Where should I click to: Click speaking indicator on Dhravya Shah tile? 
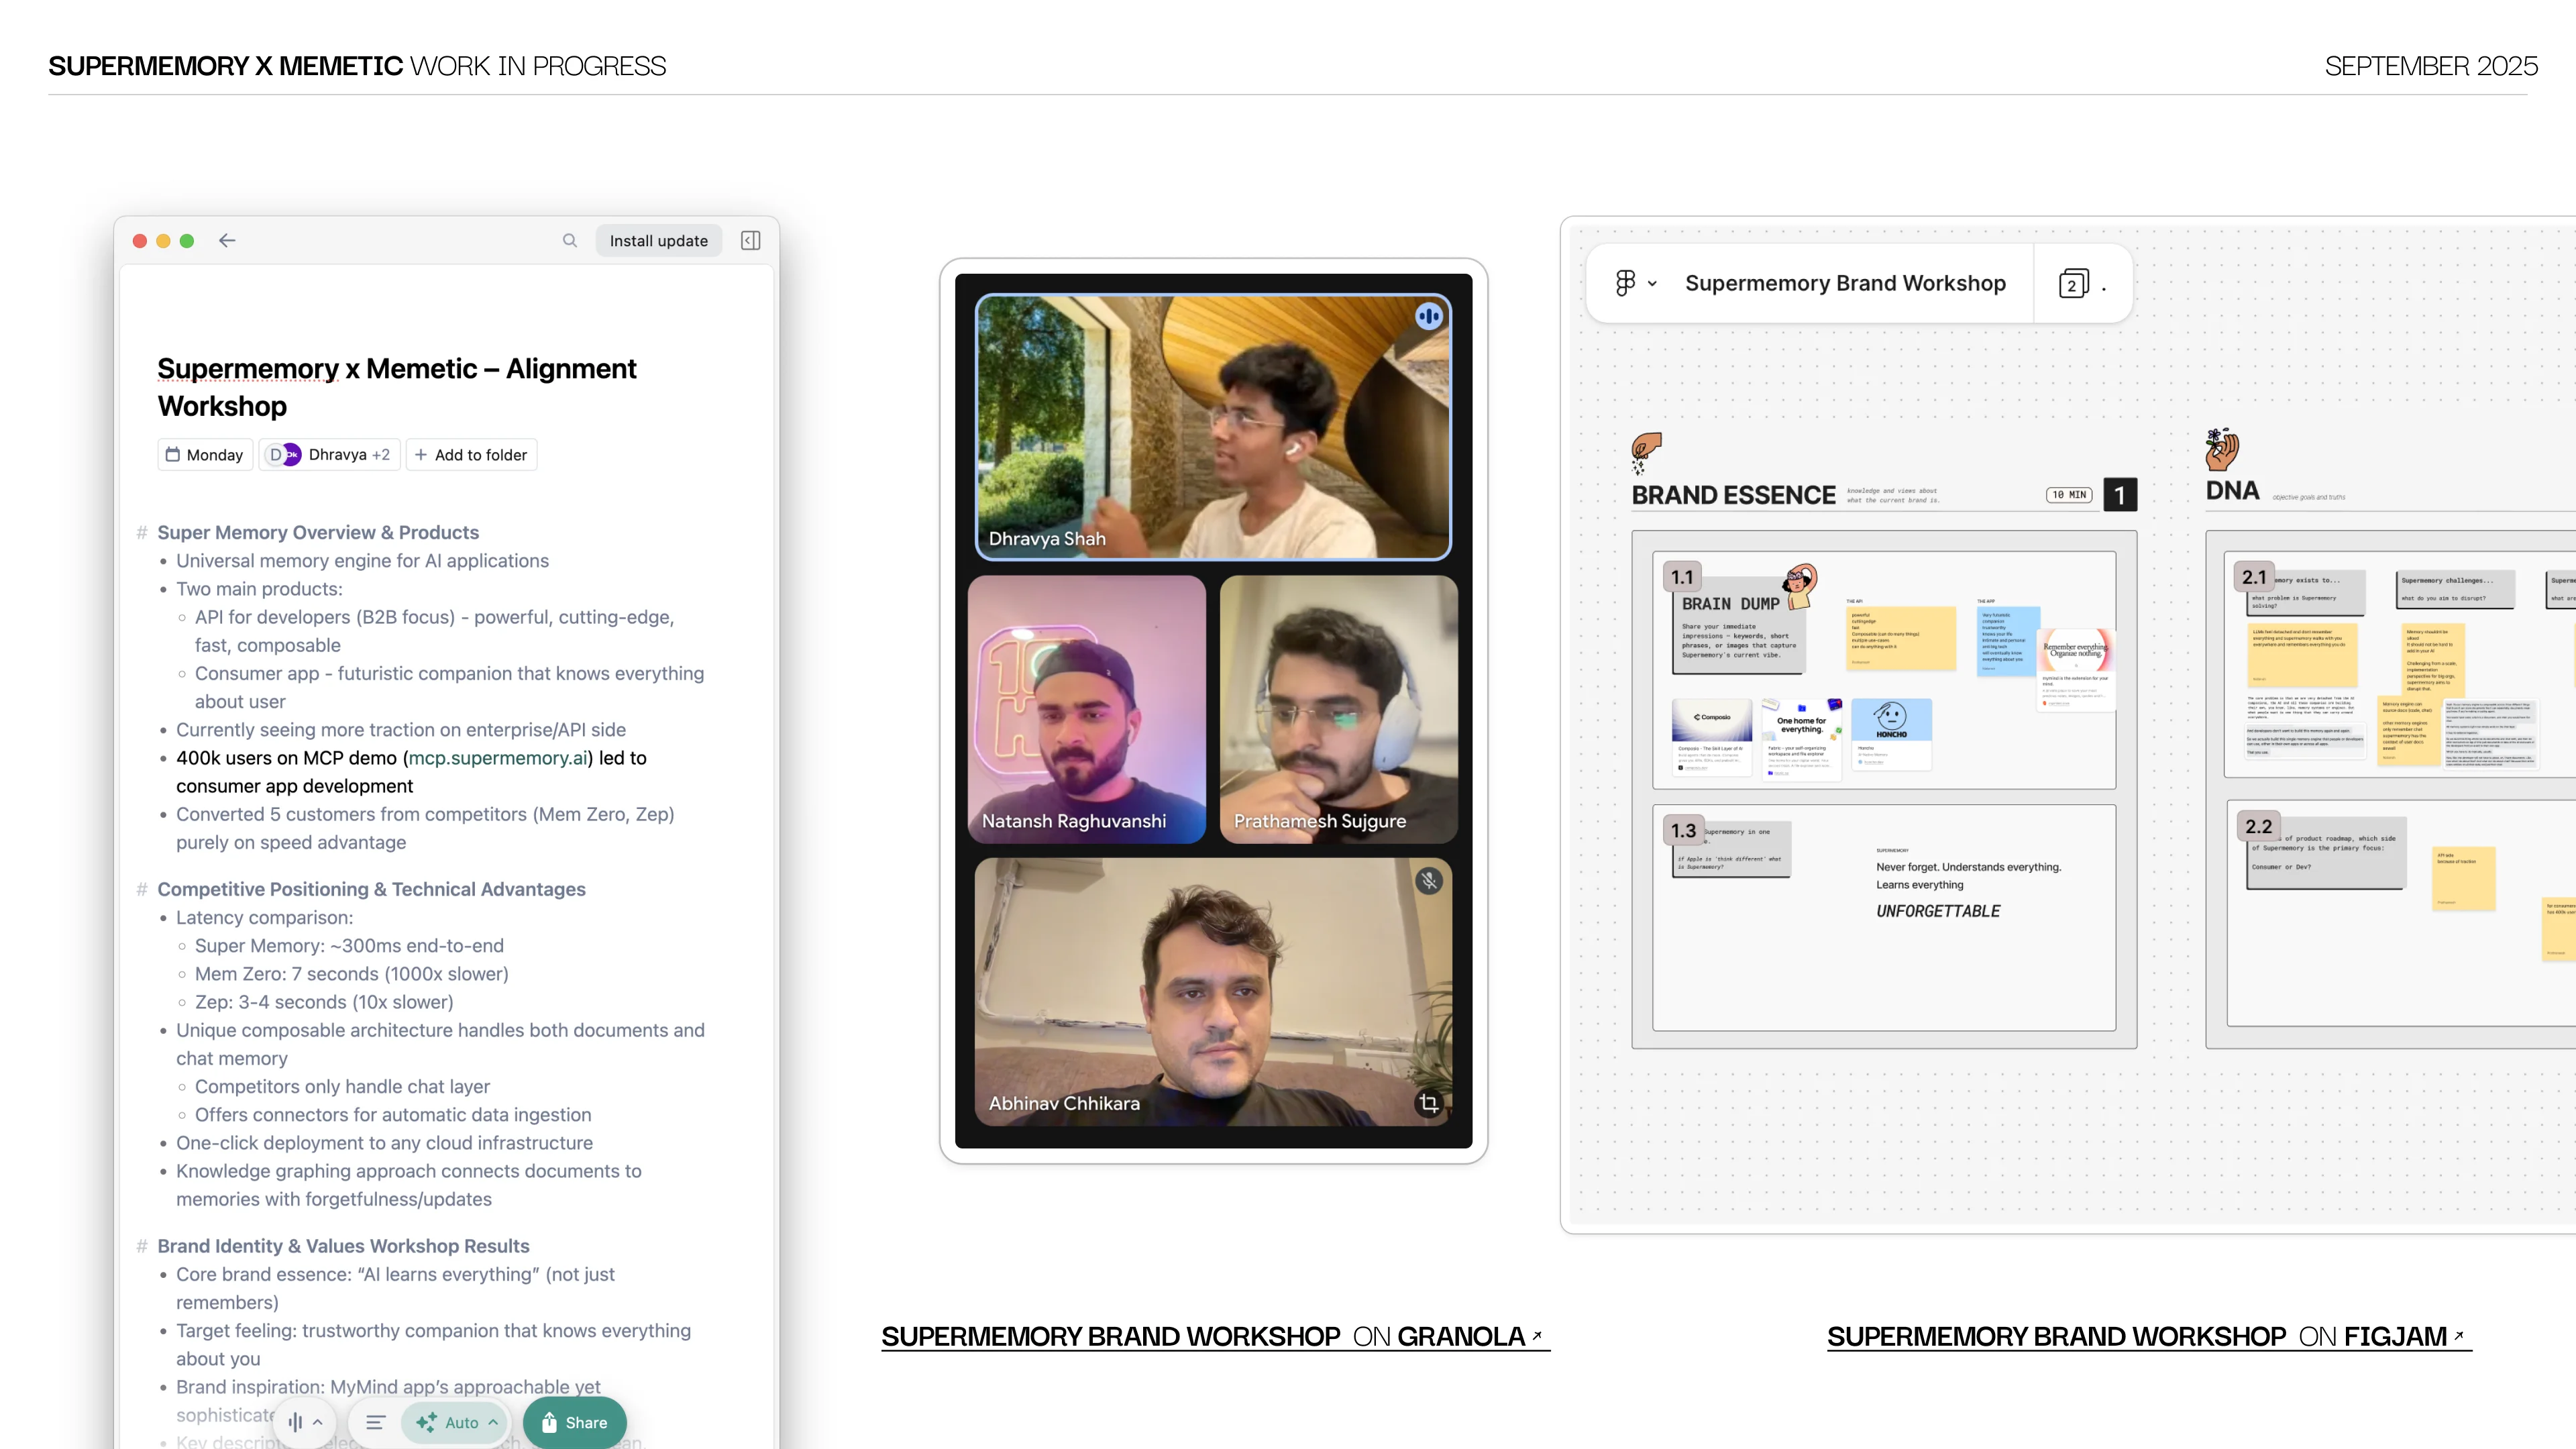point(1428,316)
